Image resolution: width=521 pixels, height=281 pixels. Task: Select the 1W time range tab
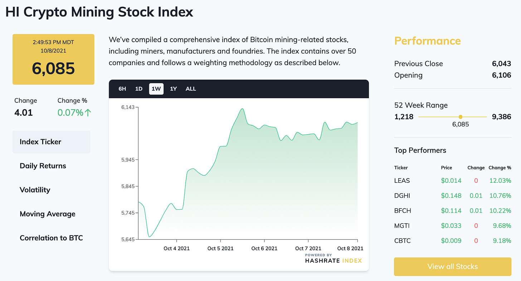156,89
